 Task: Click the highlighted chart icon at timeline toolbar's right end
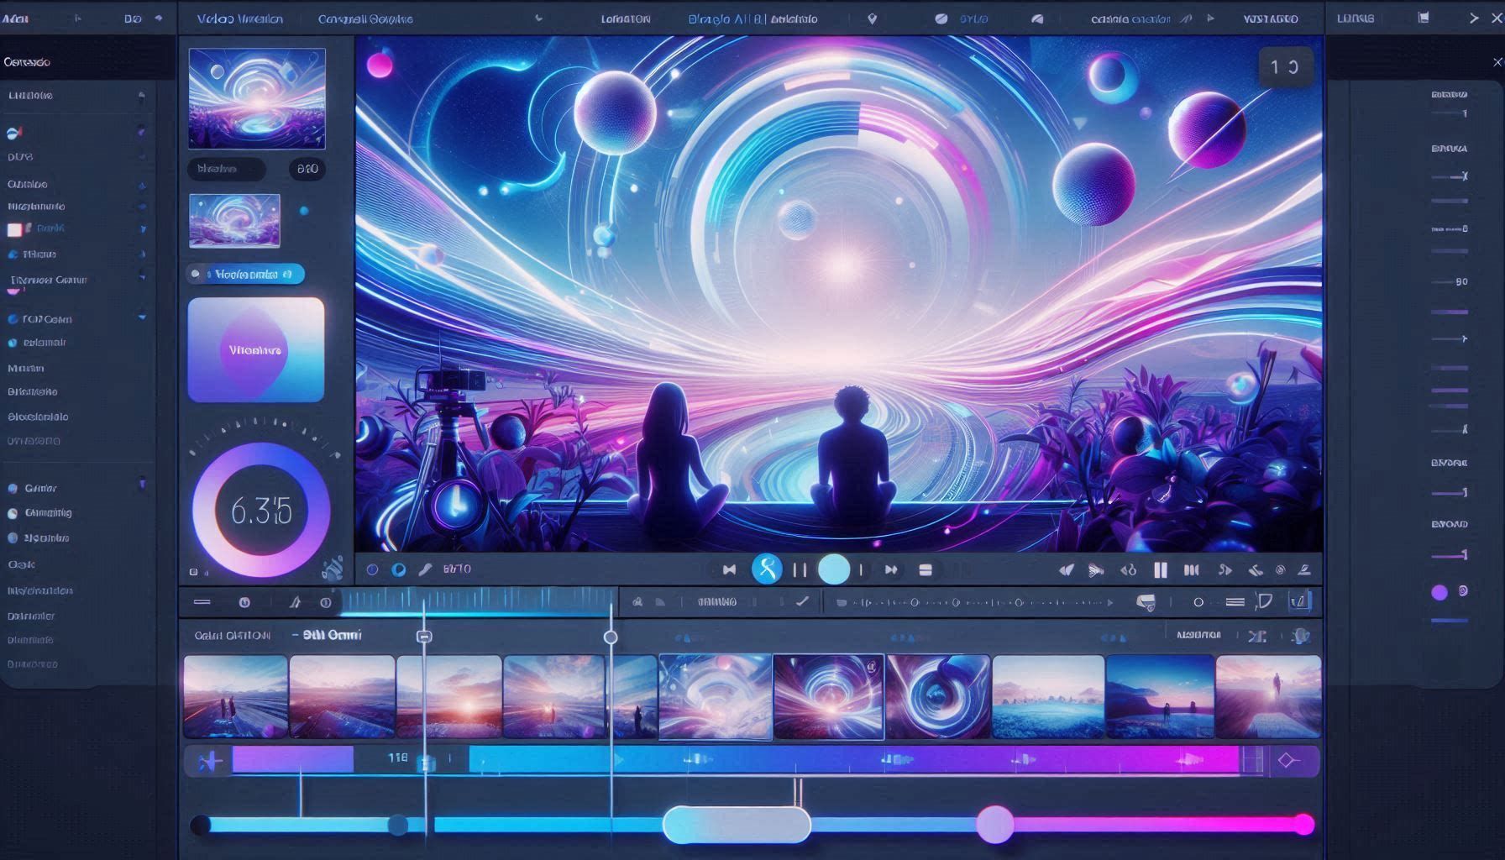1299,601
